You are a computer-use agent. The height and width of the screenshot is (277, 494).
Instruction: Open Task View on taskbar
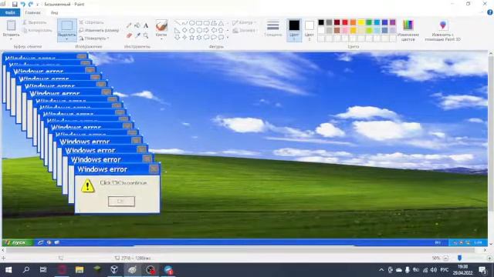pyautogui.click(x=43, y=270)
